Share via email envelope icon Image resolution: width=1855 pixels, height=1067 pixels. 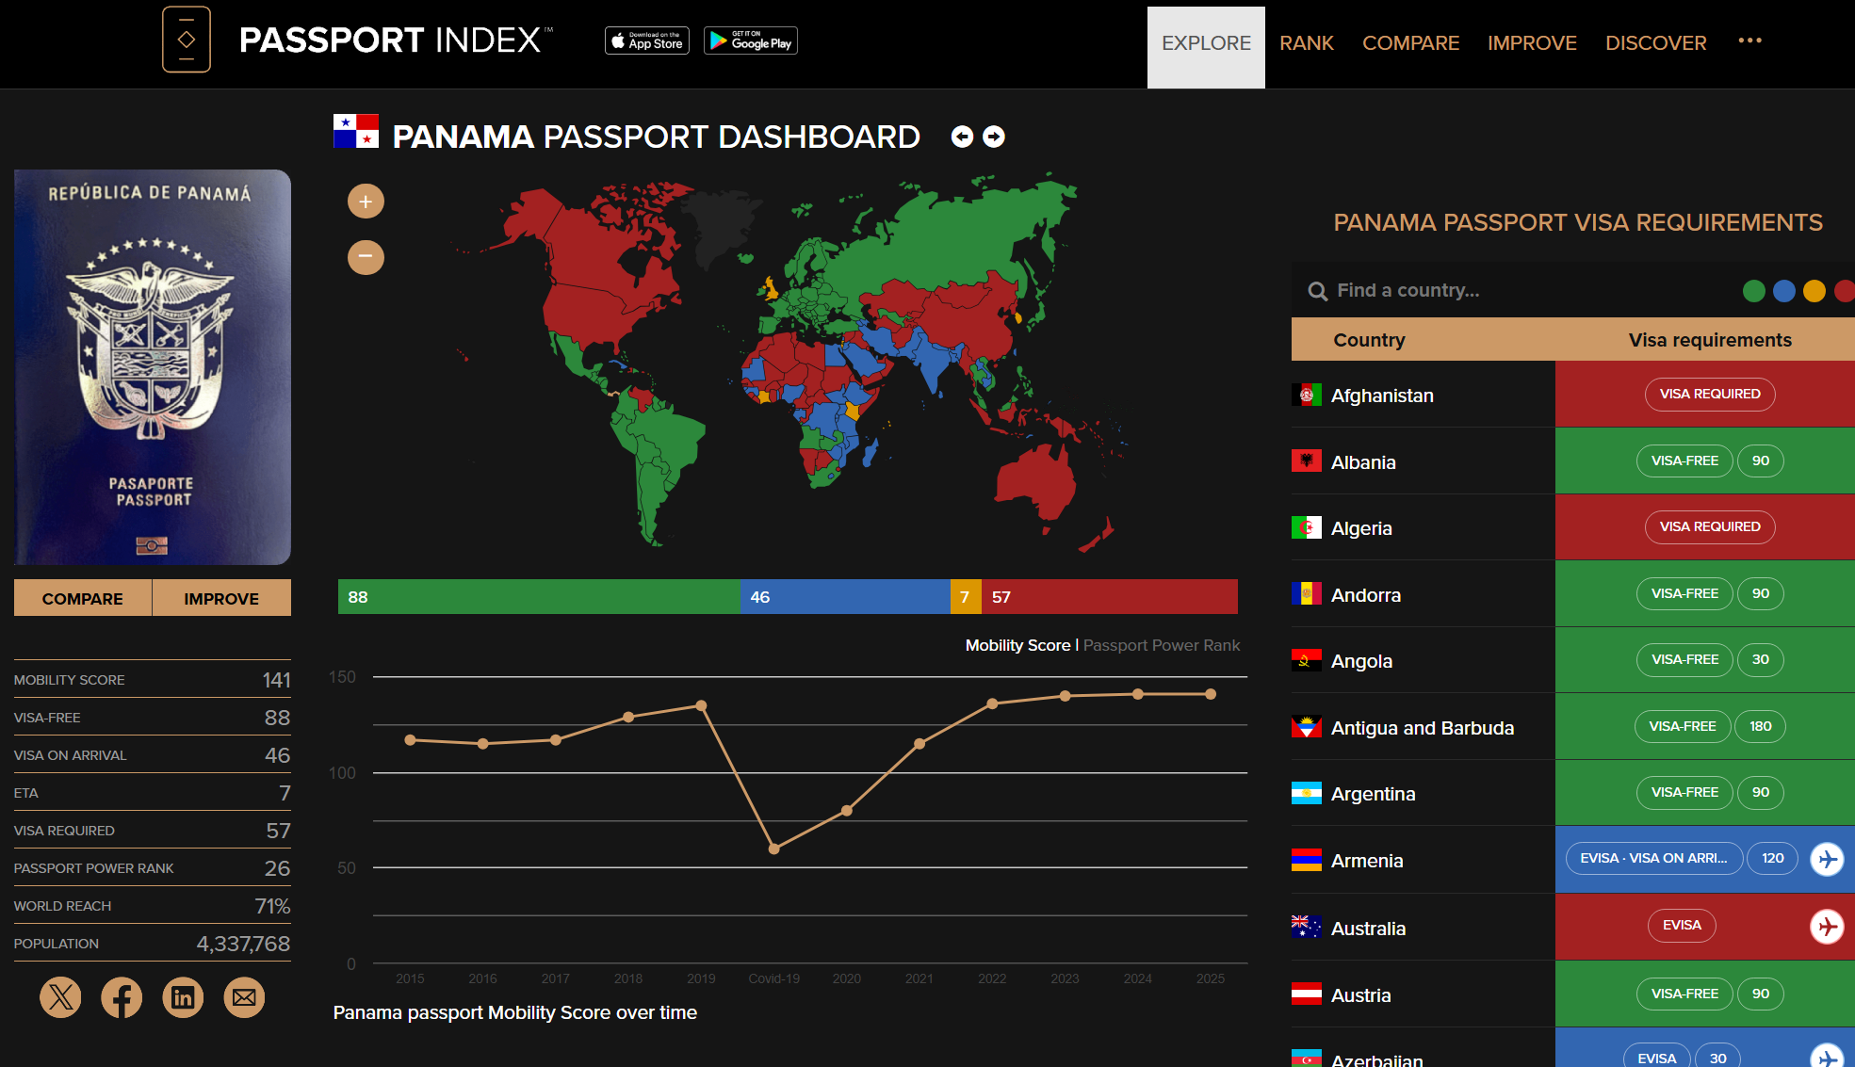[x=244, y=997]
